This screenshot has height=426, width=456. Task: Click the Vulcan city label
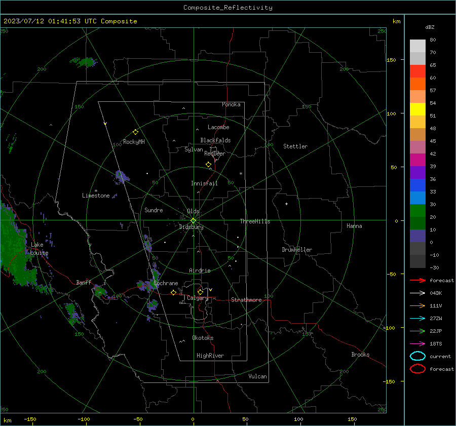click(258, 376)
